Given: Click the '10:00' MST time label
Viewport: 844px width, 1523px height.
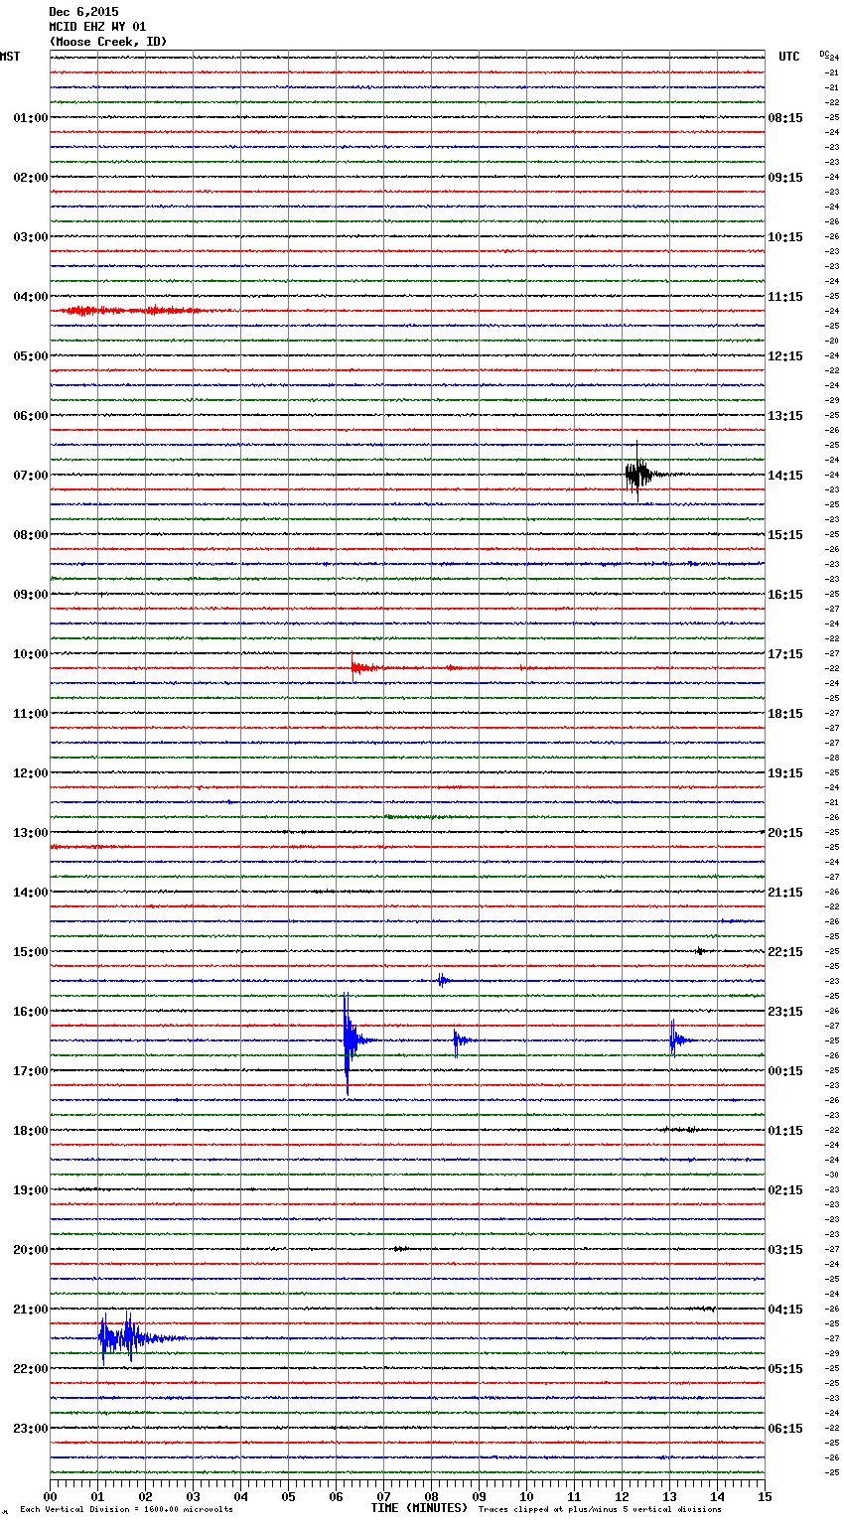Looking at the screenshot, I should [x=31, y=654].
